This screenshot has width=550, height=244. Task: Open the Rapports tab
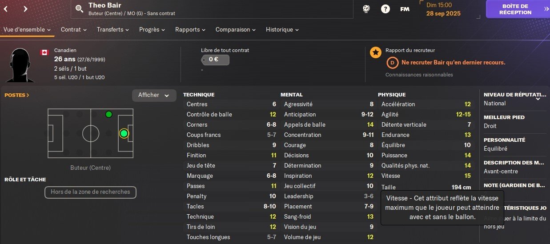(190, 29)
